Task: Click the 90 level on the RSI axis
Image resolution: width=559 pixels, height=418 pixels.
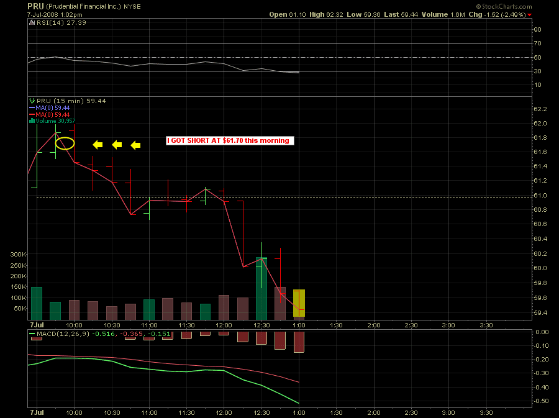Action: [x=538, y=30]
